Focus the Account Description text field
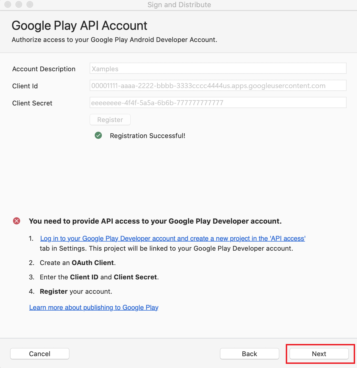The width and height of the screenshot is (357, 368). 218,68
